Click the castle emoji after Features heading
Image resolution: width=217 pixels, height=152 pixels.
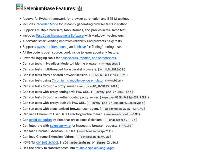pos(80,8)
